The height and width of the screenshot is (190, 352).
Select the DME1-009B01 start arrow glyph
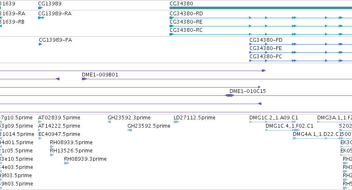click(x=84, y=79)
